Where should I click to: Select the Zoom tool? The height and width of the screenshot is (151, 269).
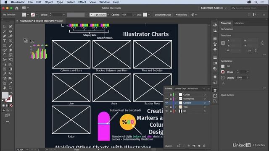tap(11, 88)
